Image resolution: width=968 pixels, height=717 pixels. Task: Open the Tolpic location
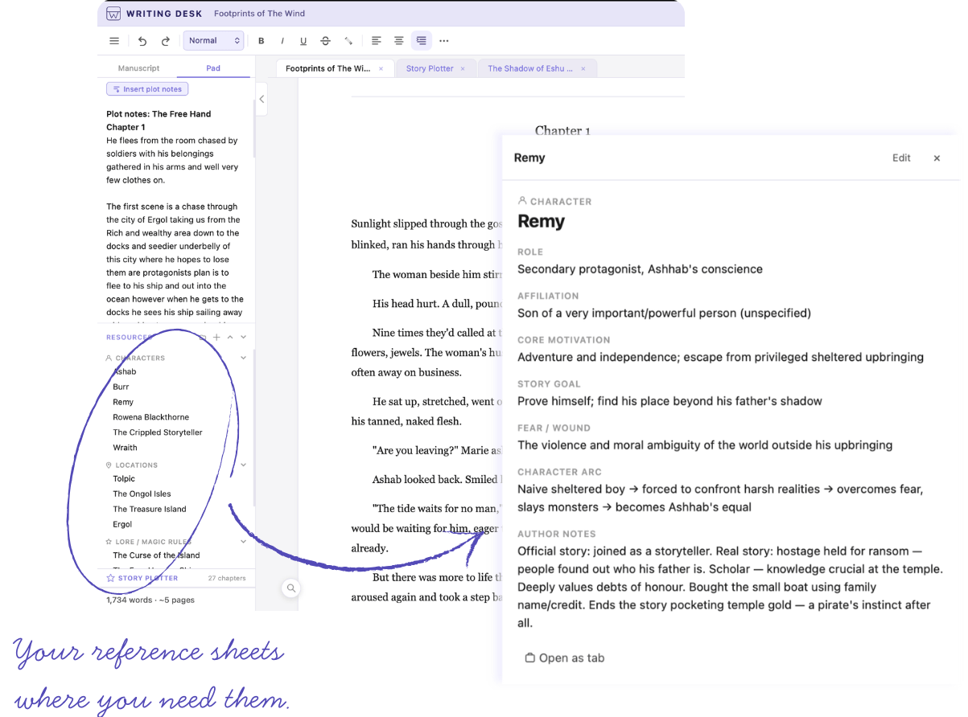coord(124,479)
